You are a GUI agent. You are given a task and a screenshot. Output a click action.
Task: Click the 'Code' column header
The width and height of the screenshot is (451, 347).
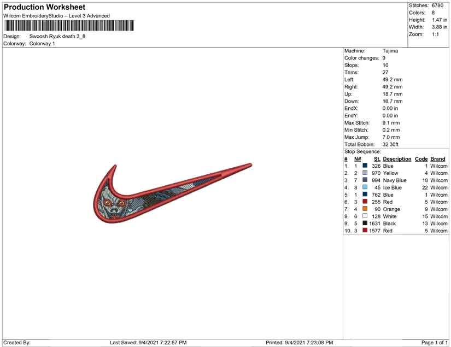pyautogui.click(x=421, y=159)
